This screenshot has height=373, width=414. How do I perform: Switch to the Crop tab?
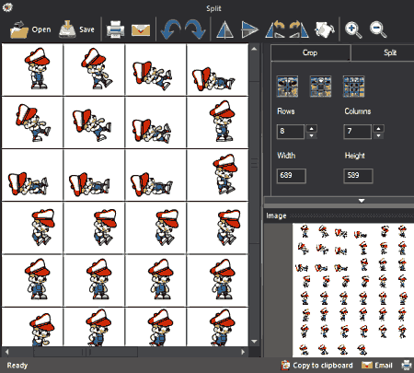pyautogui.click(x=310, y=52)
